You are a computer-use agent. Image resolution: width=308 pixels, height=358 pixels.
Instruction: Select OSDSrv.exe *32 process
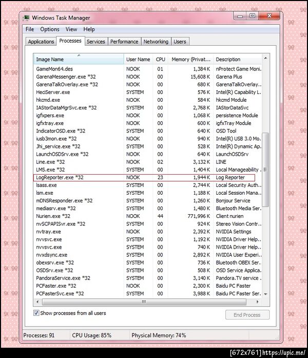[148, 271]
